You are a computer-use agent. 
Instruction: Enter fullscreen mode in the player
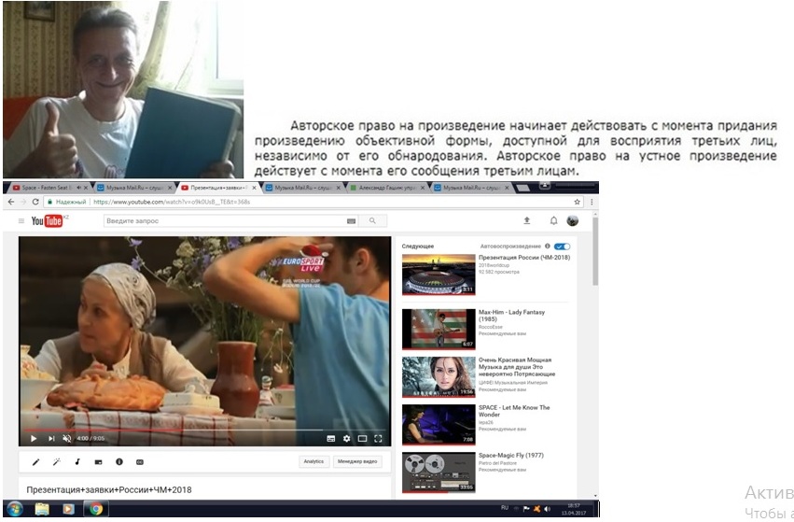tap(378, 438)
